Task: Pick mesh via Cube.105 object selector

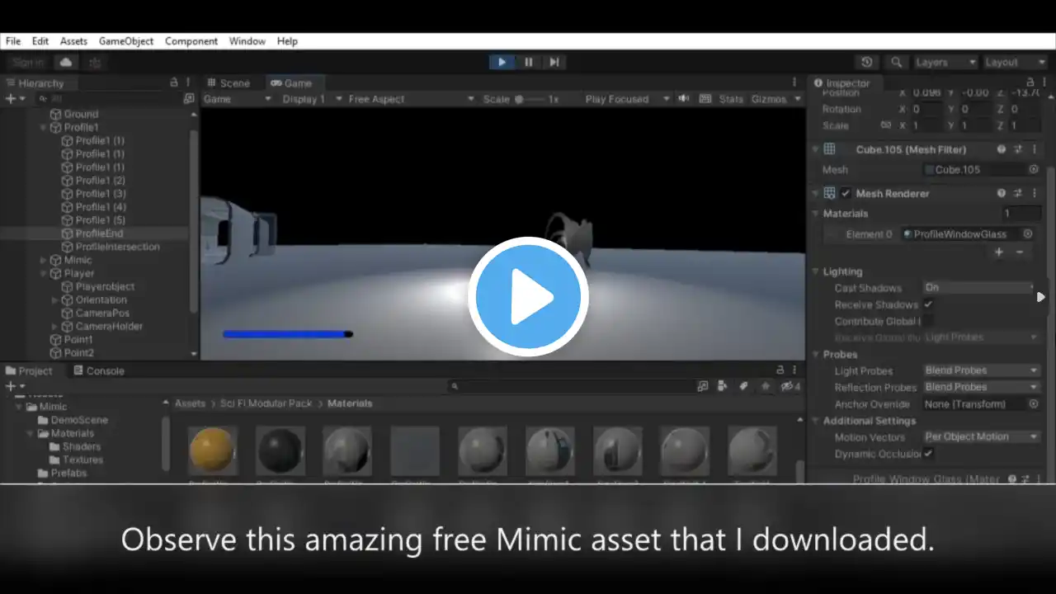Action: (1034, 169)
